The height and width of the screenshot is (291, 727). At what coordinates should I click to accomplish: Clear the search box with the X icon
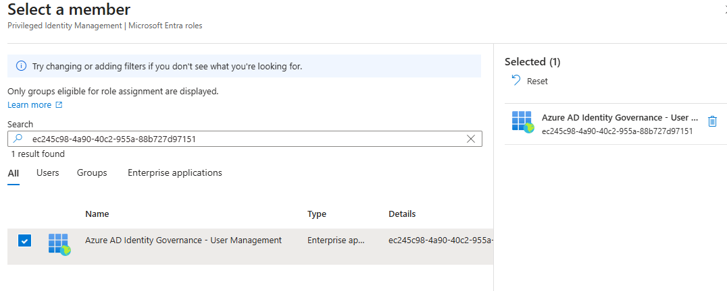click(471, 139)
